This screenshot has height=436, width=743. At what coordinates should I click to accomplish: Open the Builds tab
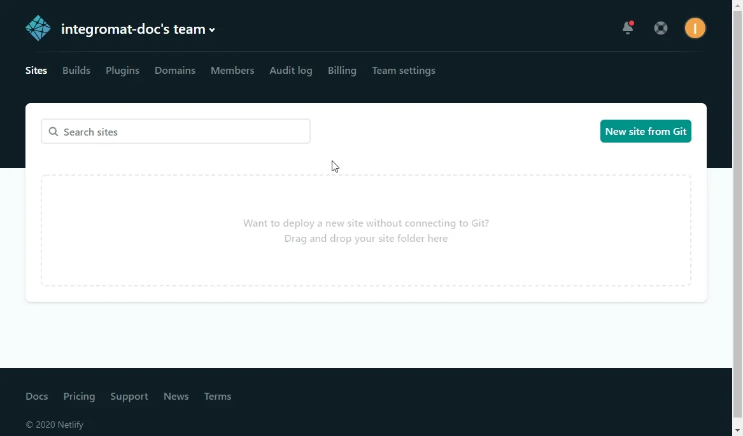click(x=76, y=70)
